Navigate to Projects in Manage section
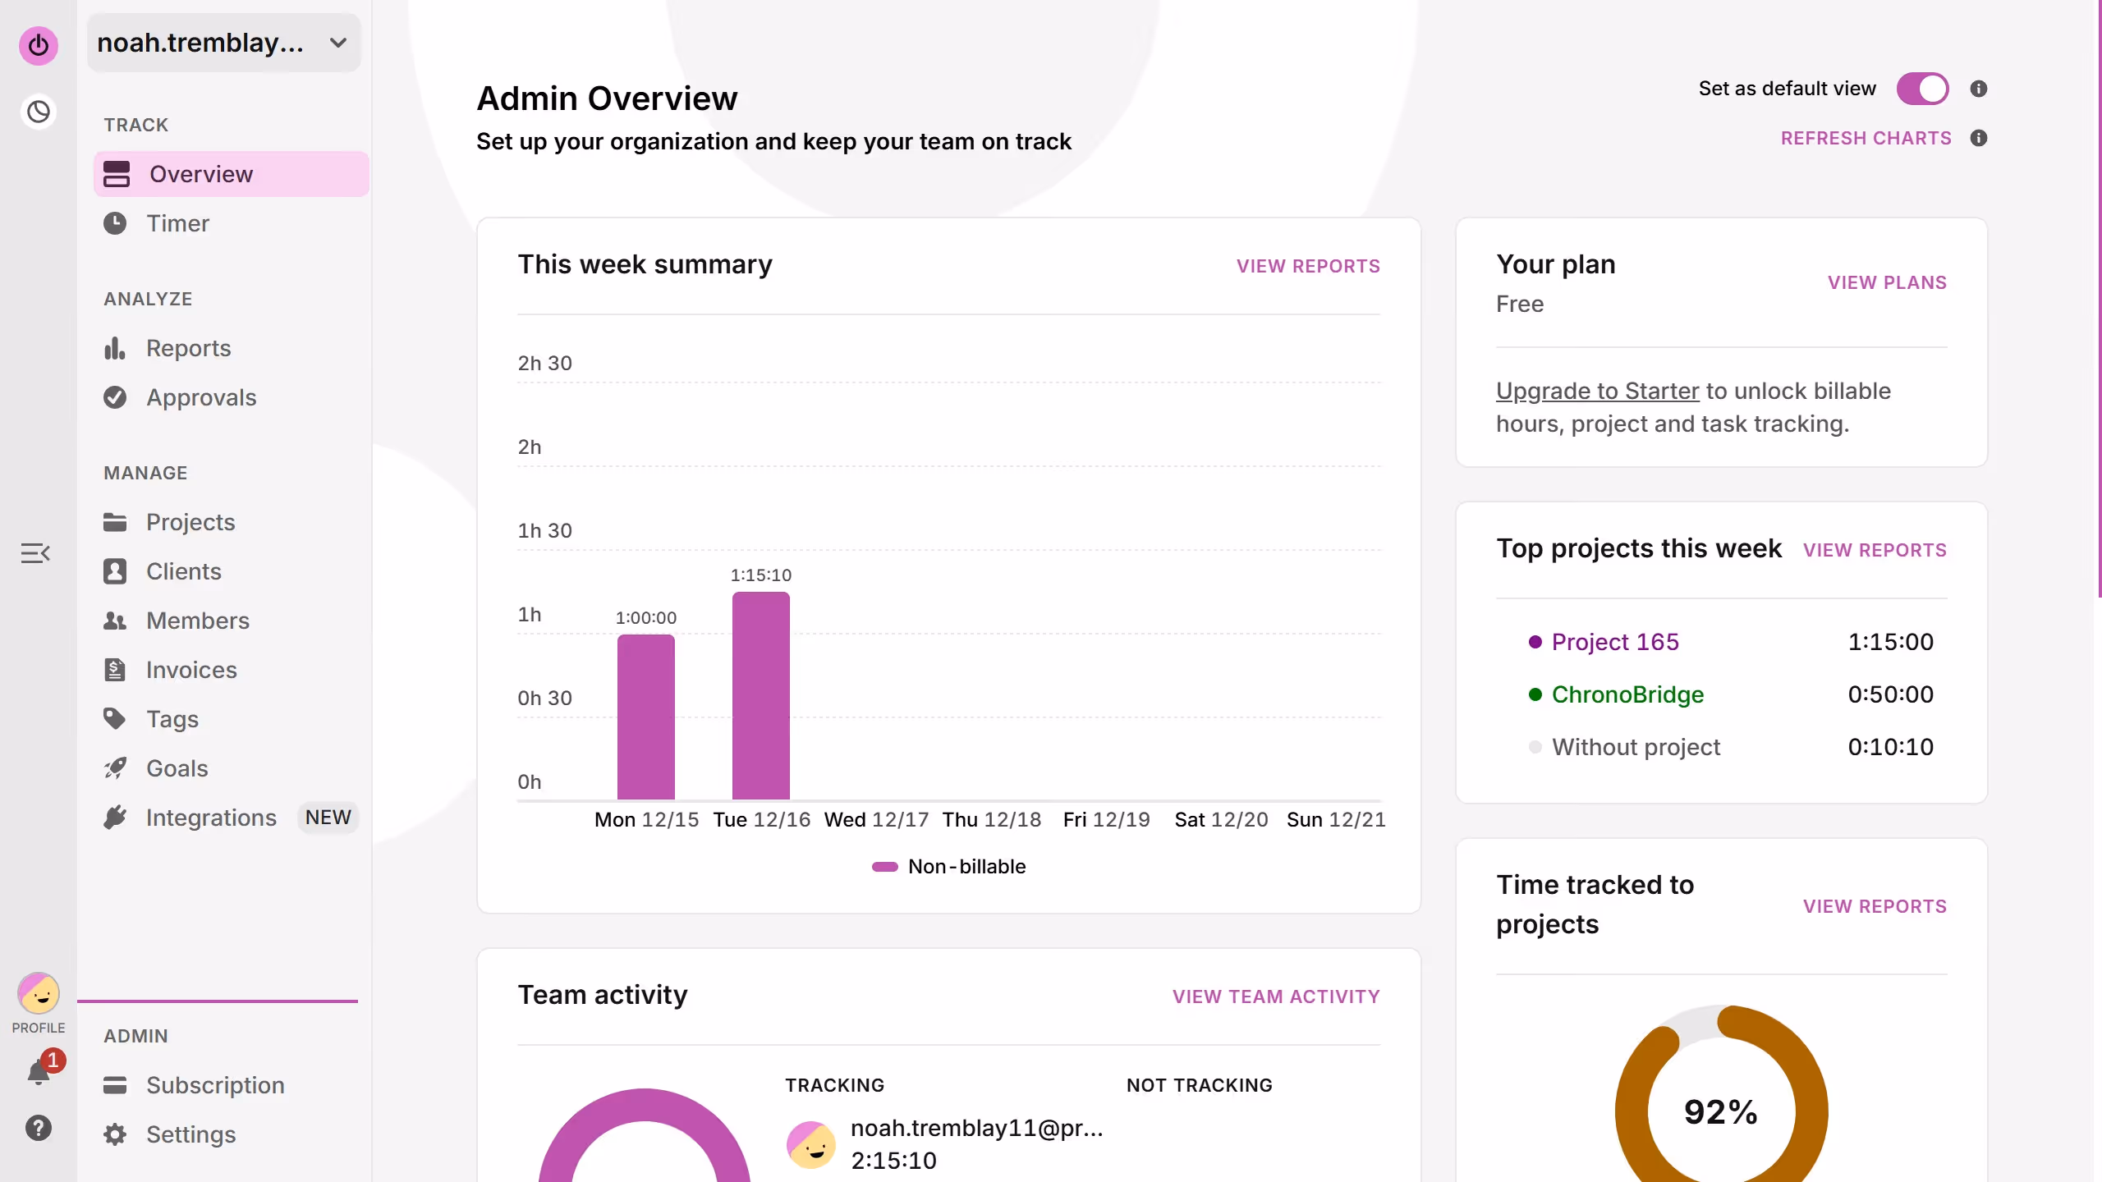The width and height of the screenshot is (2102, 1182). click(x=232, y=522)
